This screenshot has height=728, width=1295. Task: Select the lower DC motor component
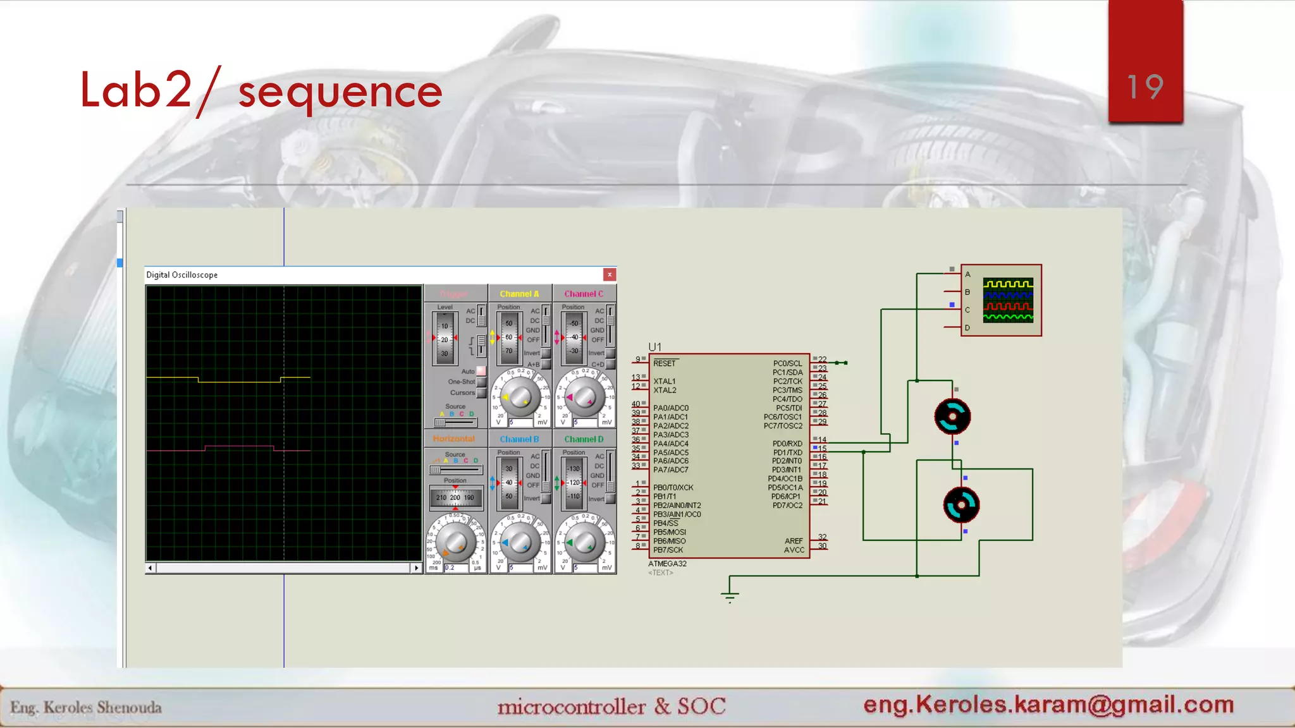(x=961, y=505)
